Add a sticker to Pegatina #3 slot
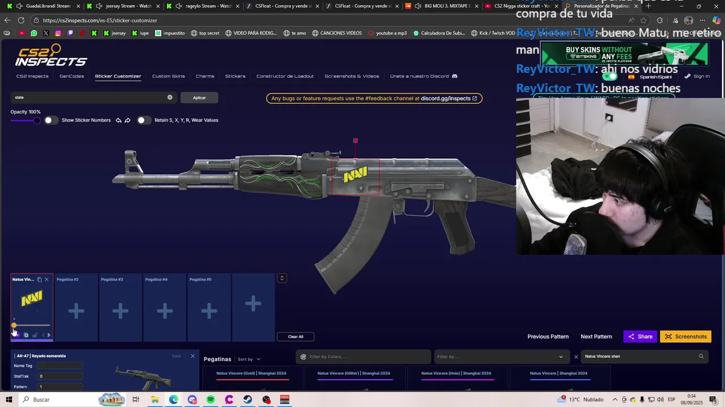Screen dimensions: 725x407 coord(120,310)
